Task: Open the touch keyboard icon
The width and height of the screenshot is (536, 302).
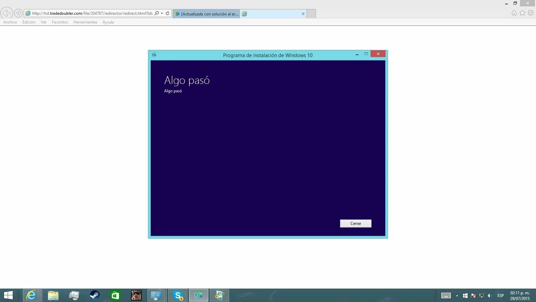Action: click(446, 296)
